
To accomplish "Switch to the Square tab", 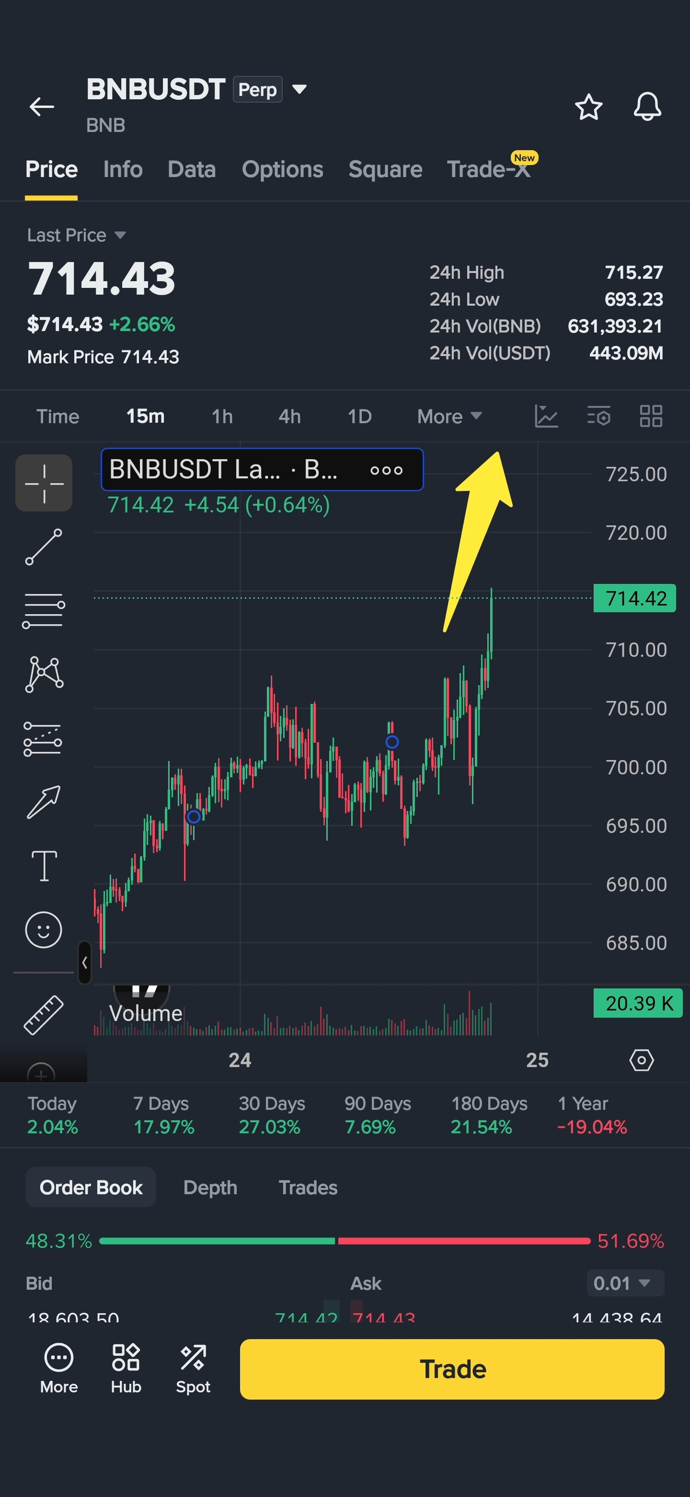I will click(x=385, y=169).
